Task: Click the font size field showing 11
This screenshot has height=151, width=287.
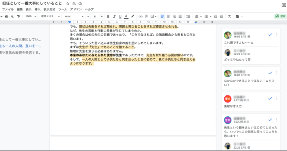Action: pos(95,17)
